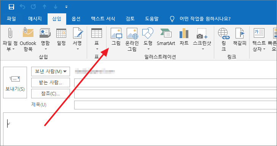Expand the 도형 dropdown arrow
277x146 pixels.
(148, 49)
